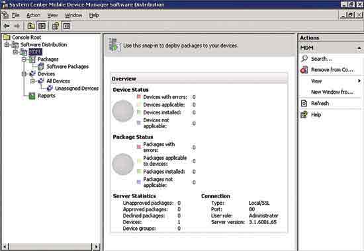
Task: Click the Console Root folder icon
Action: click(7, 37)
